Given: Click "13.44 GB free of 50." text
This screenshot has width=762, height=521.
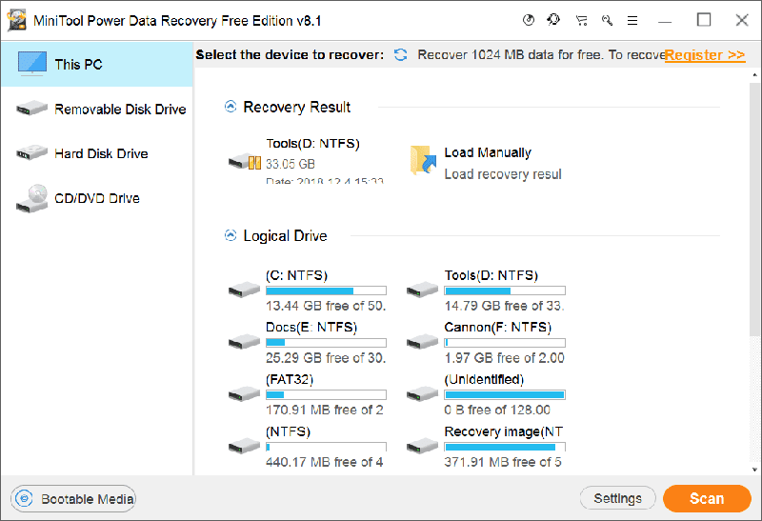Looking at the screenshot, I should pyautogui.click(x=326, y=306).
